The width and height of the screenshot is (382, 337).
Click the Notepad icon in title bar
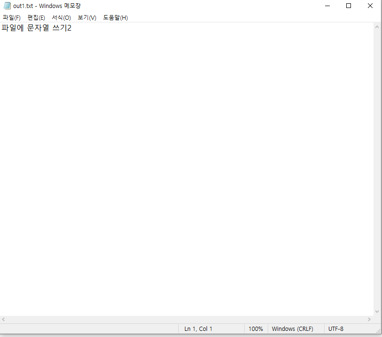7,6
